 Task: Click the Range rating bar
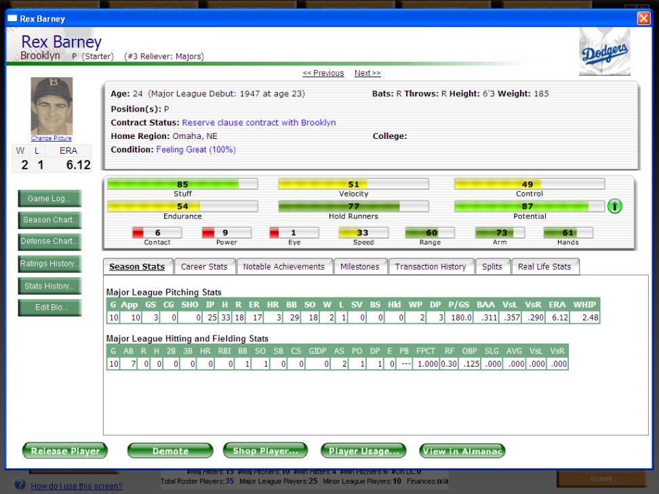(x=430, y=232)
